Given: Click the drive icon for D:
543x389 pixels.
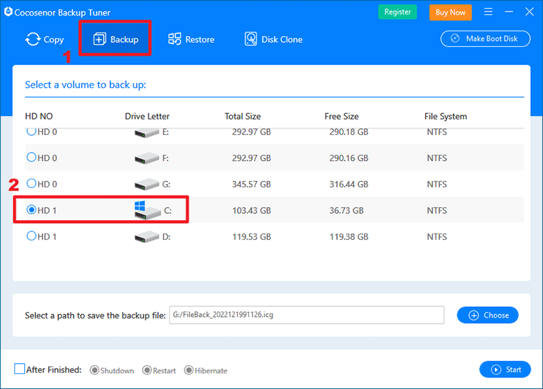Looking at the screenshot, I should tap(147, 237).
